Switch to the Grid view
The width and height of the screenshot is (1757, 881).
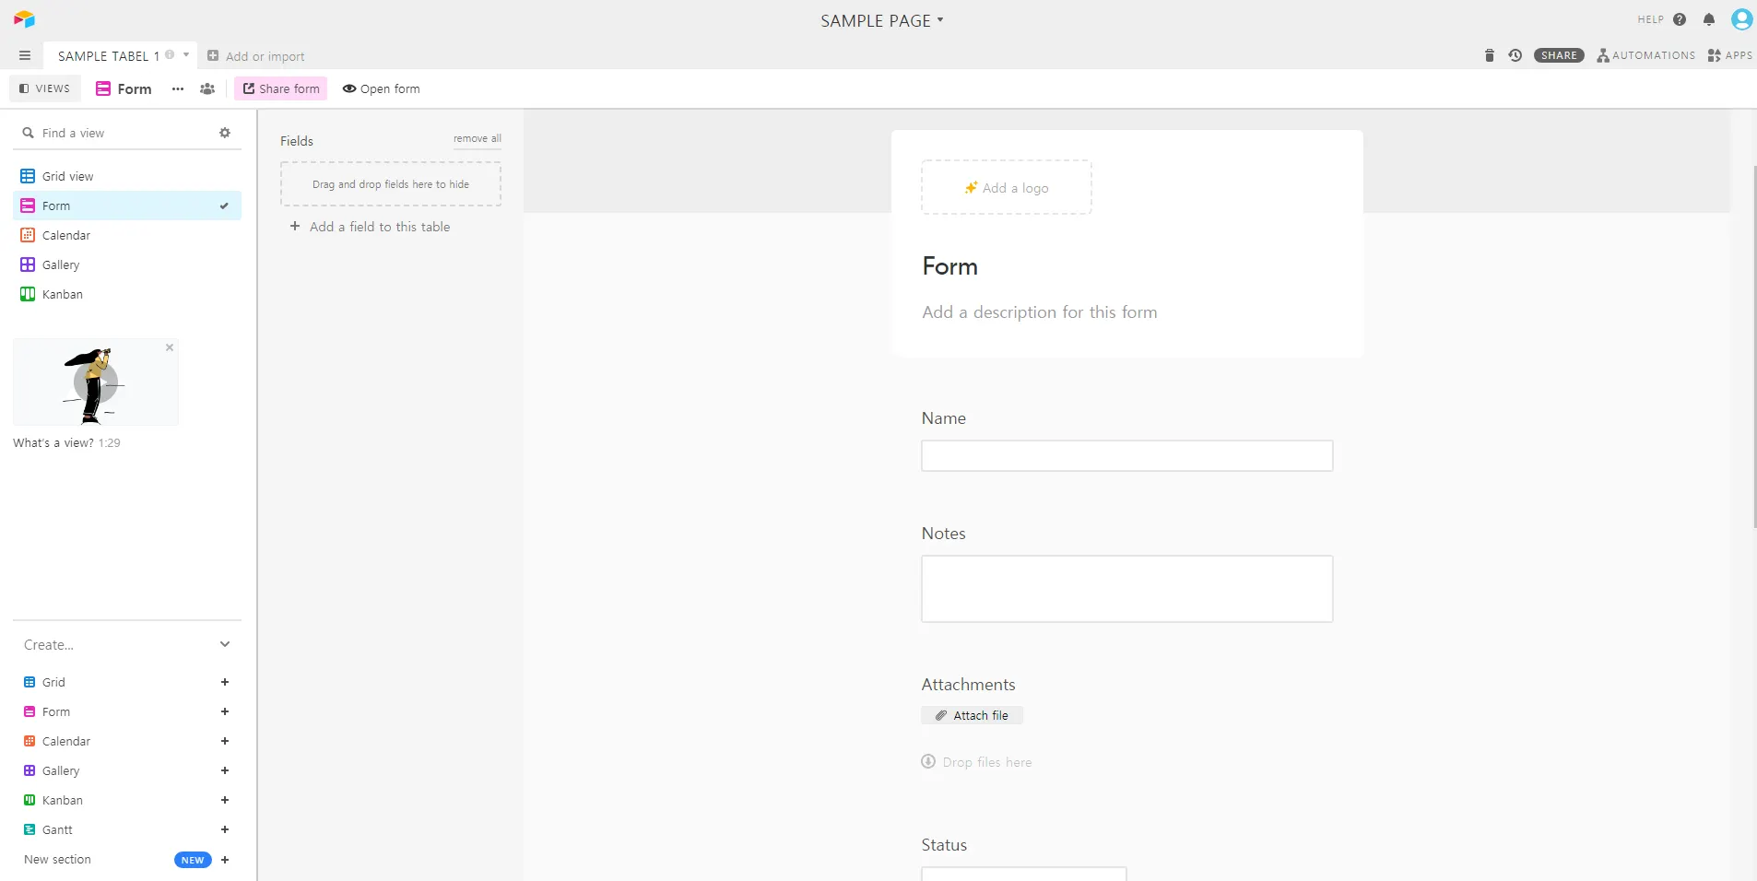click(x=67, y=176)
